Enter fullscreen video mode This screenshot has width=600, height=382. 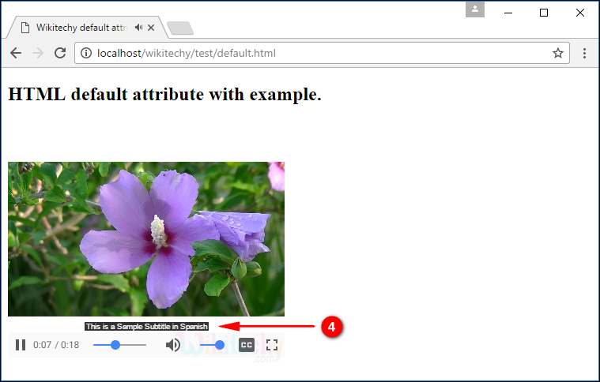pos(272,345)
